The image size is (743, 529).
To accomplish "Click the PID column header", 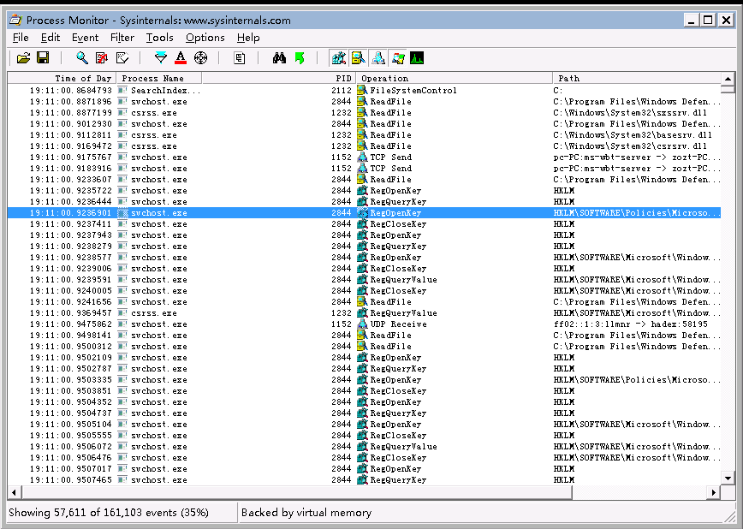I will (x=279, y=78).
